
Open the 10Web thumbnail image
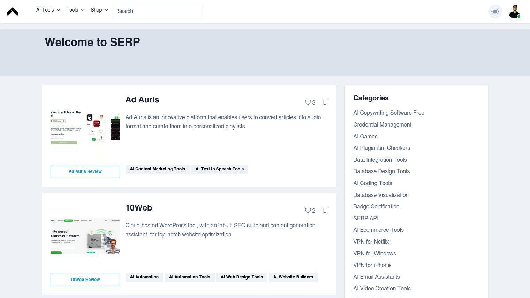85,236
